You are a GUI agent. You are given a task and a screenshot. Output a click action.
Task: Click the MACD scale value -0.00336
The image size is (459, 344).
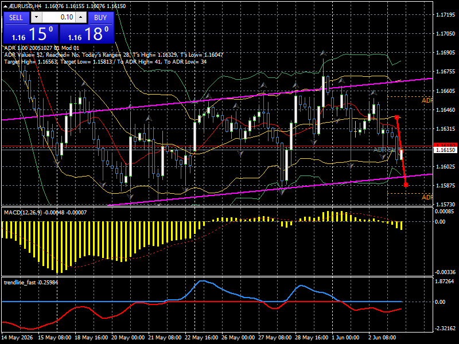445,272
